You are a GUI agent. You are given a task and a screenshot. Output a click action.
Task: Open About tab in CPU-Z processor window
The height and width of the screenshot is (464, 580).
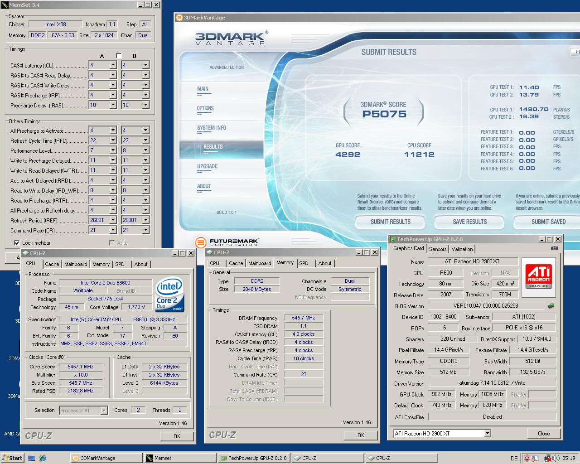pyautogui.click(x=141, y=264)
